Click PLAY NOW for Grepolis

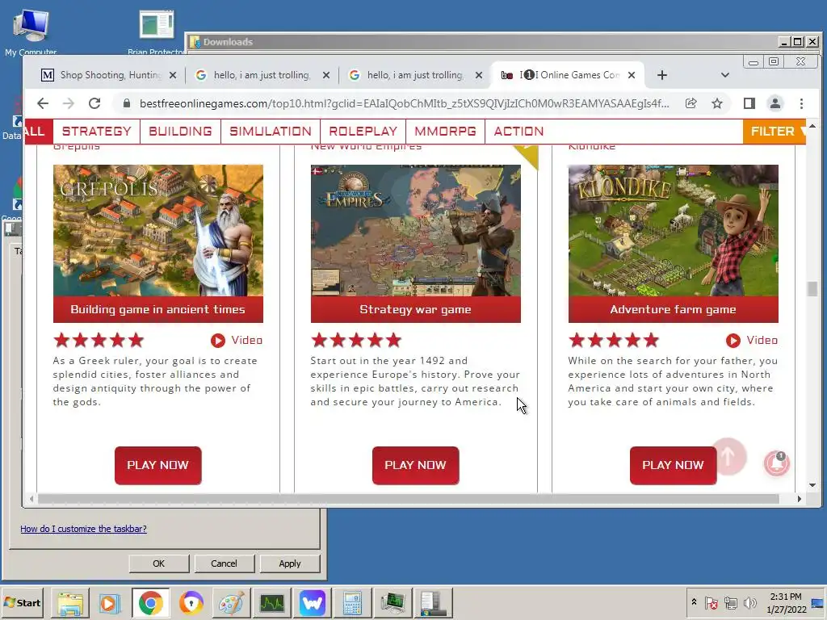[158, 465]
